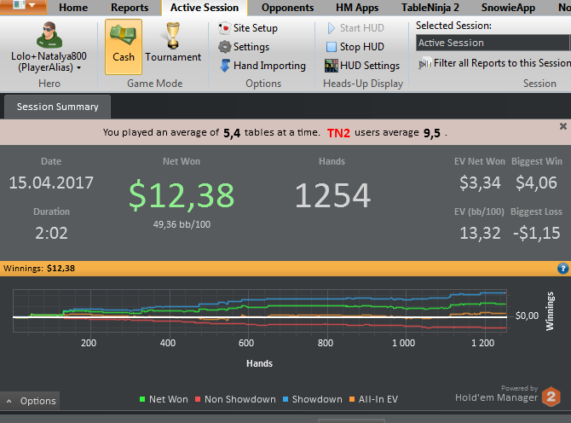Click the Winnings: $12,38 header bar
The width and height of the screenshot is (571, 423).
click(x=285, y=269)
